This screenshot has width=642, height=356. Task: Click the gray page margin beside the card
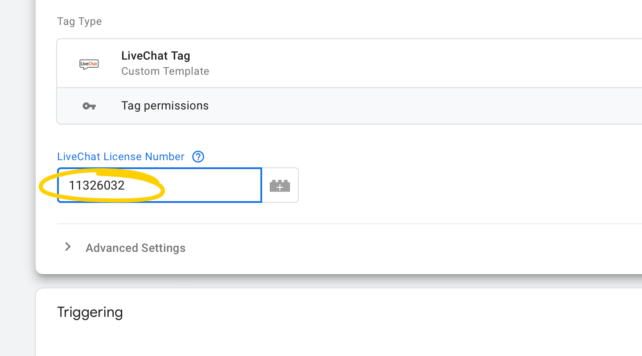tap(18, 178)
